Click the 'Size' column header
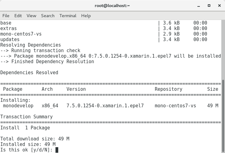The height and width of the screenshot is (153, 225). (x=212, y=89)
